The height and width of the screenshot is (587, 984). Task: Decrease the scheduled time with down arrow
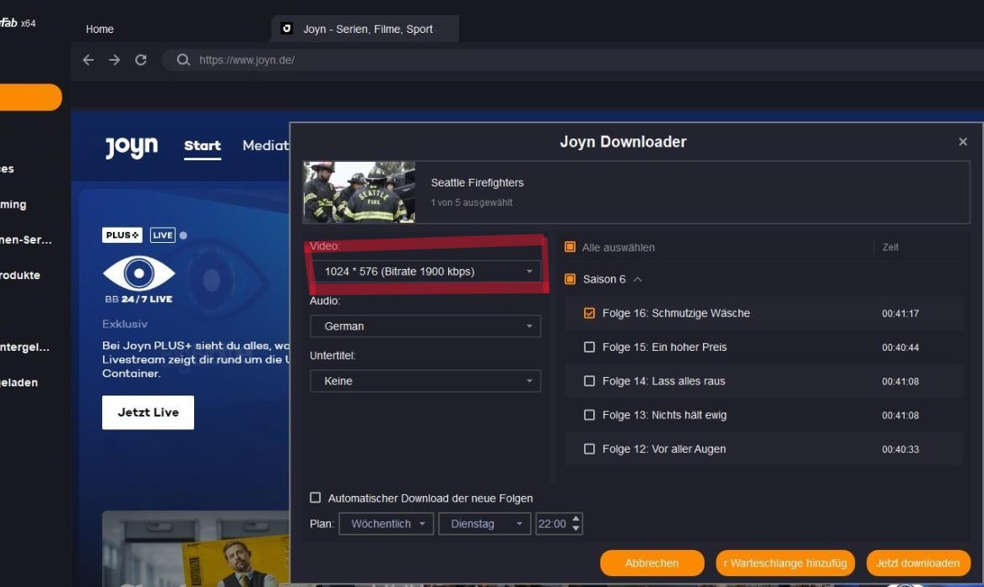576,529
